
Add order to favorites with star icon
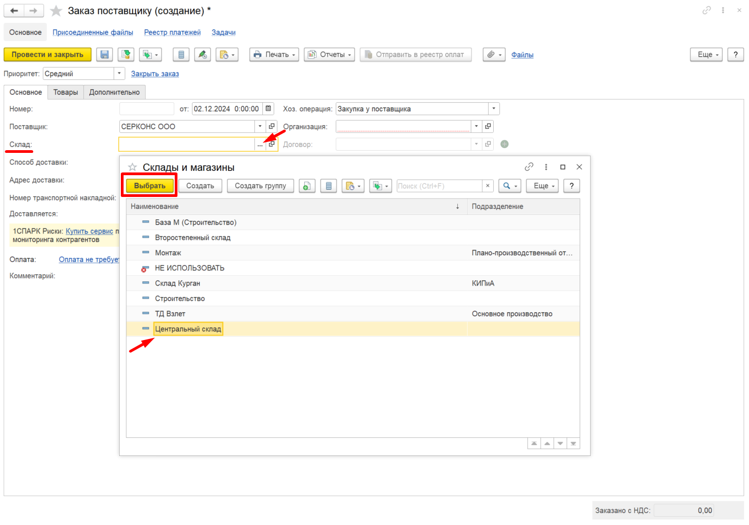[56, 11]
